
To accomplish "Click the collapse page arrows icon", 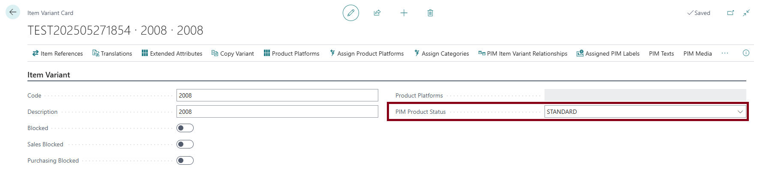I will [x=746, y=13].
